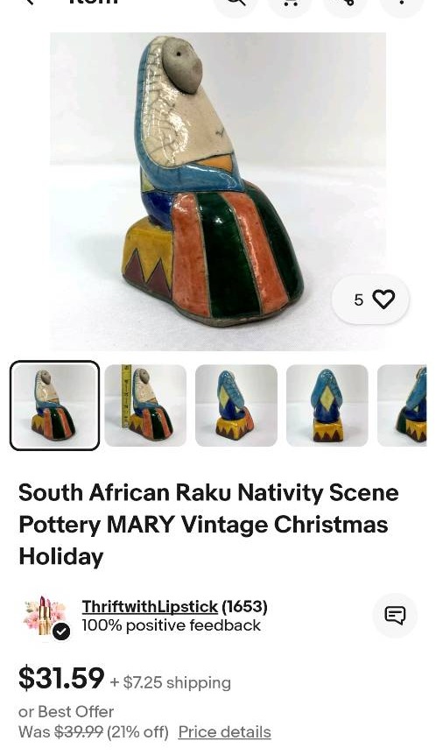View thumbnail with yellow measuring tape
Screen dimensions: 436x755
[145, 406]
